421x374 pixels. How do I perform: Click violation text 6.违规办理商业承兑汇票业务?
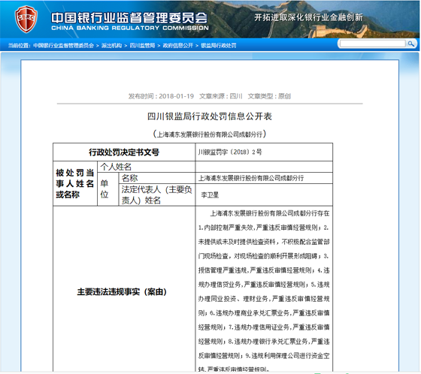click(x=250, y=313)
